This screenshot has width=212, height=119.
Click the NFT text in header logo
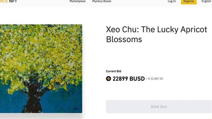[13, 1]
